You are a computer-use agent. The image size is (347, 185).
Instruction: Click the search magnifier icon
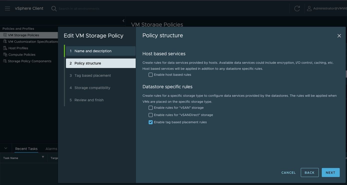click(x=54, y=8)
